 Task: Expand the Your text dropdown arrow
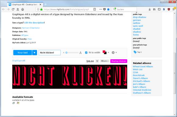[x=34, y=53]
